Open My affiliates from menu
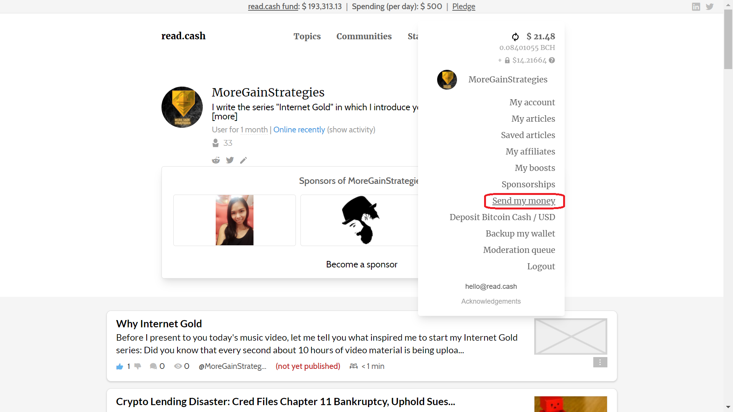This screenshot has height=412, width=733. coord(530,151)
